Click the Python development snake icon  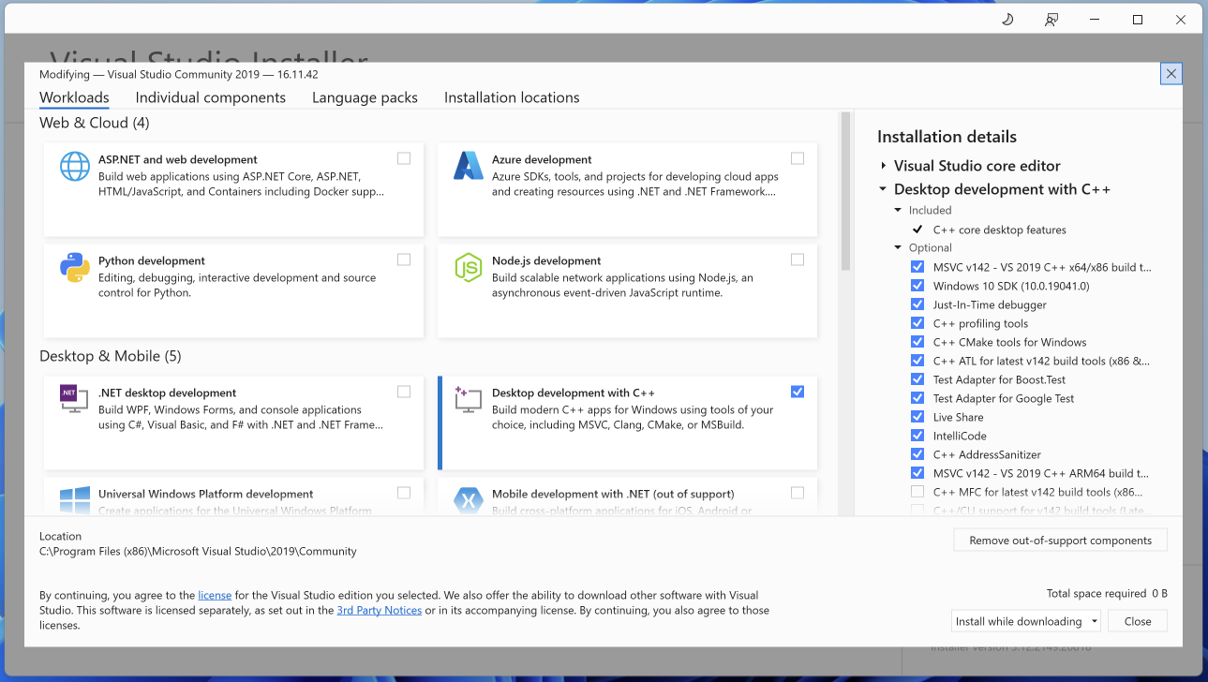(75, 268)
